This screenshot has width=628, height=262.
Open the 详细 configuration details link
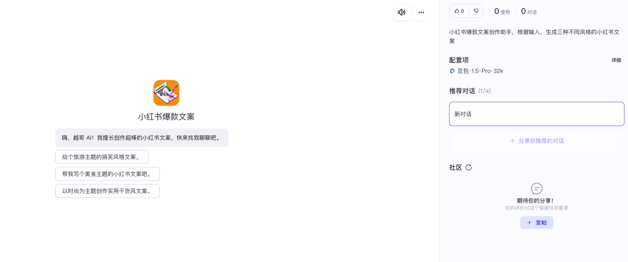click(x=616, y=60)
